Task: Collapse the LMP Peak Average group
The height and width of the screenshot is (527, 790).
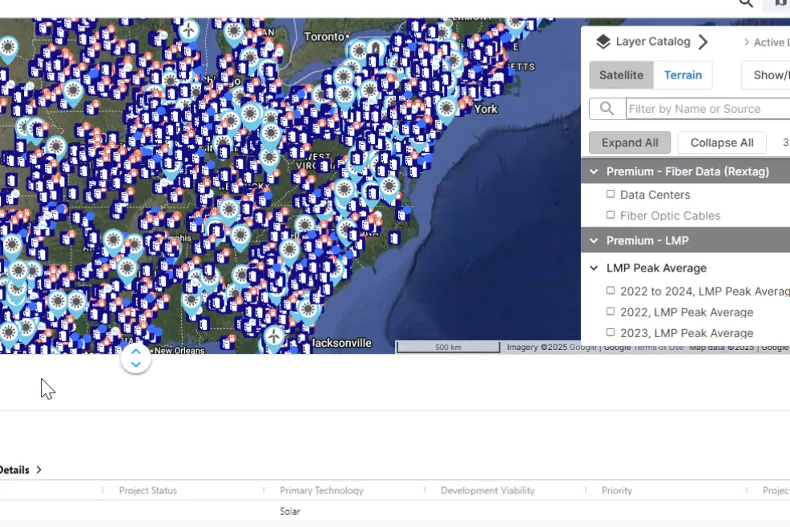Action: [x=594, y=268]
